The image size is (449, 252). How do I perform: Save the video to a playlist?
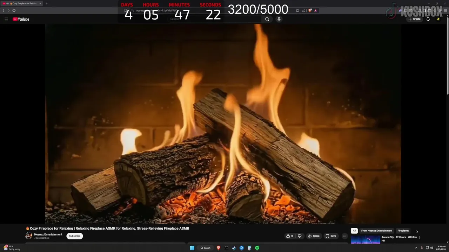(x=331, y=236)
